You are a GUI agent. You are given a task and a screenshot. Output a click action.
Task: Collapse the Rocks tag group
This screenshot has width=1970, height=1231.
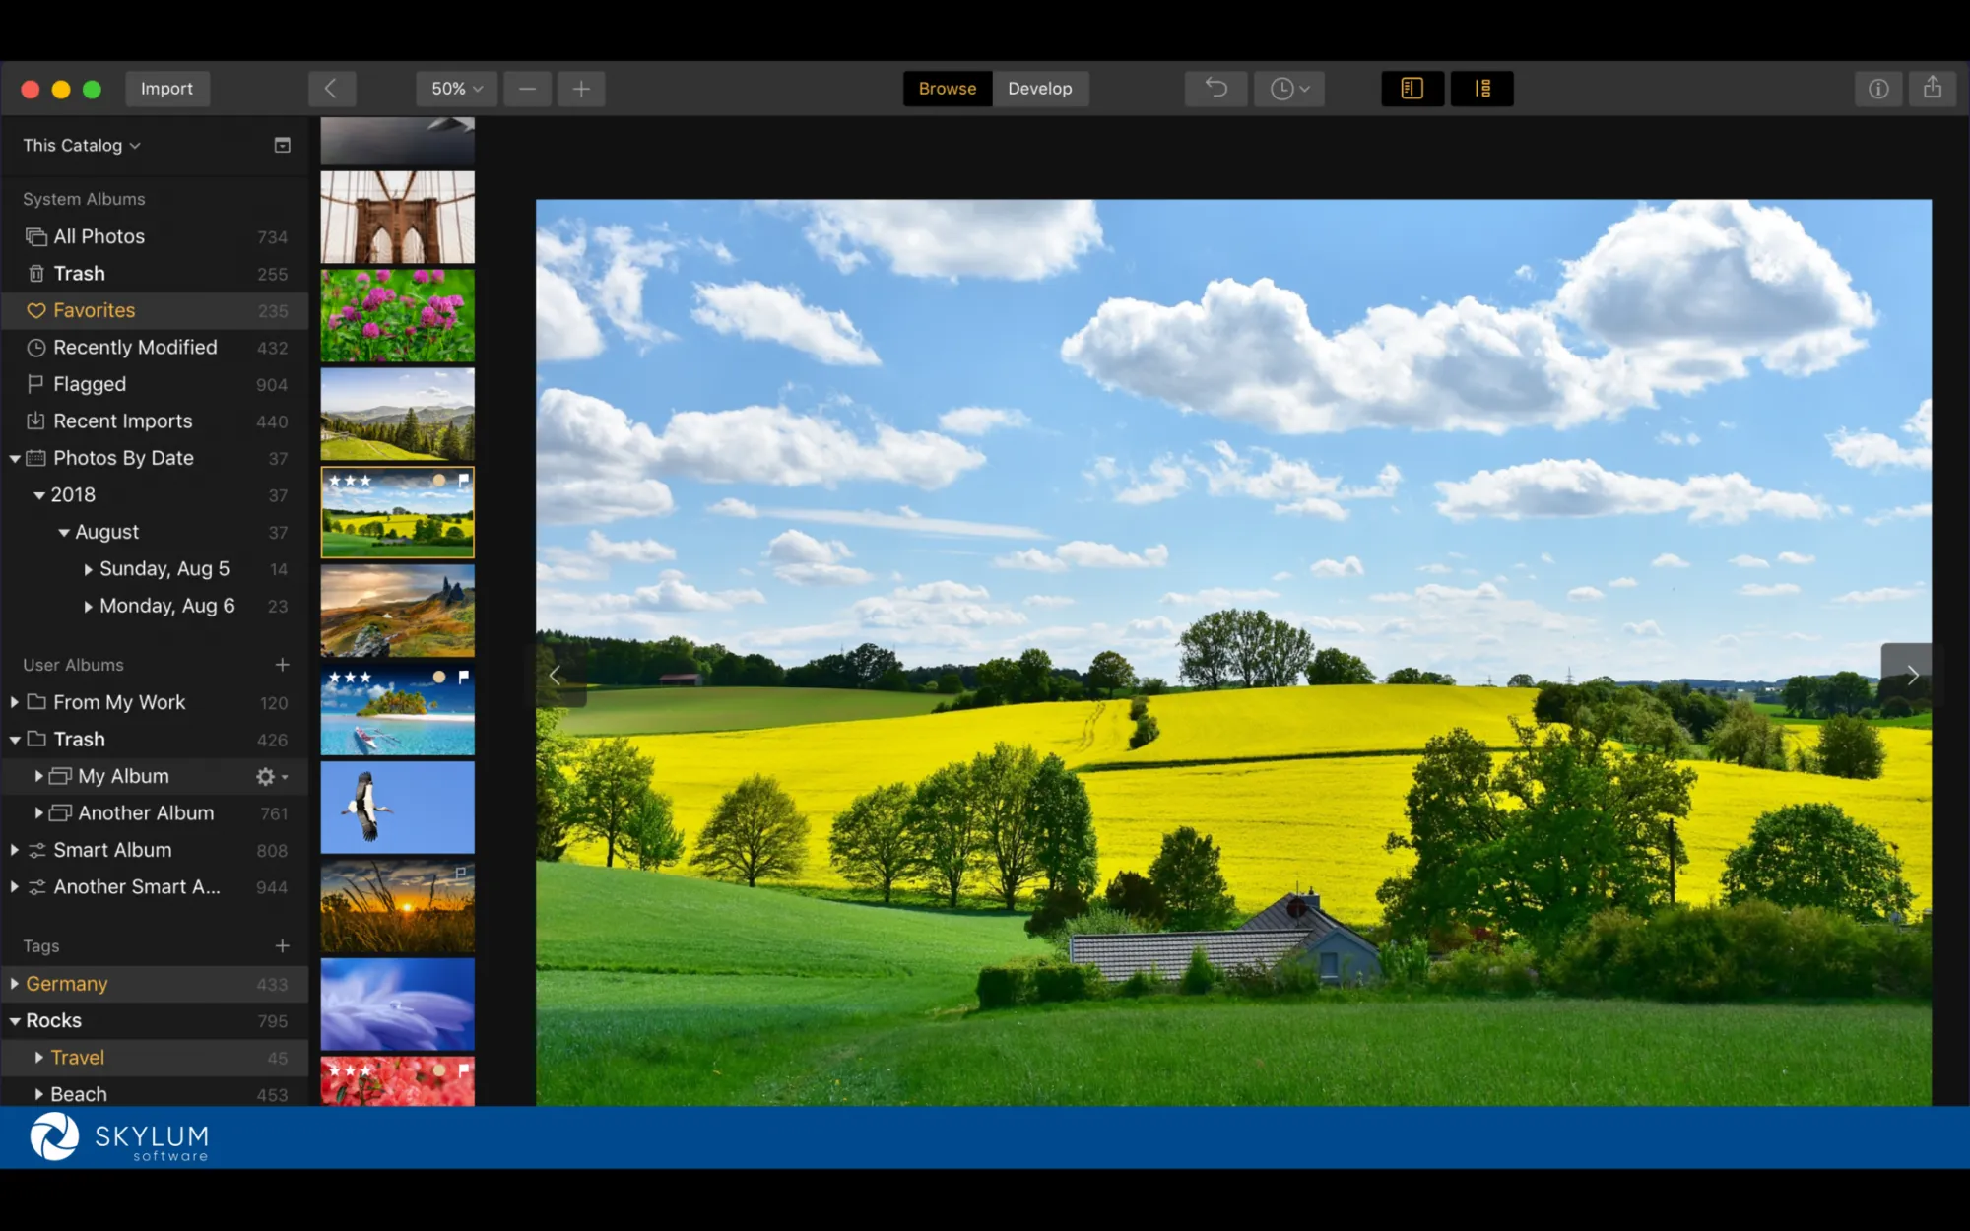tap(15, 1021)
